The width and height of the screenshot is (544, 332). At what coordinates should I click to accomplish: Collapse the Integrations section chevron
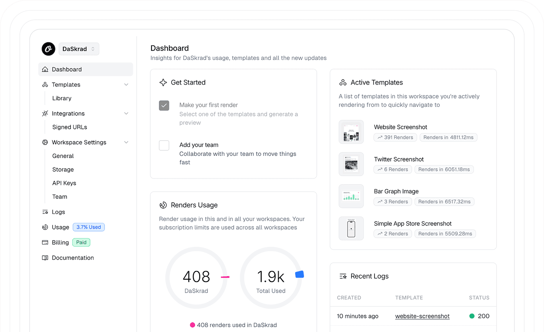[126, 114]
